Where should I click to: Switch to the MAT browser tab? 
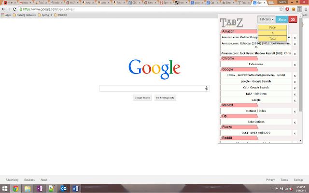72,3
